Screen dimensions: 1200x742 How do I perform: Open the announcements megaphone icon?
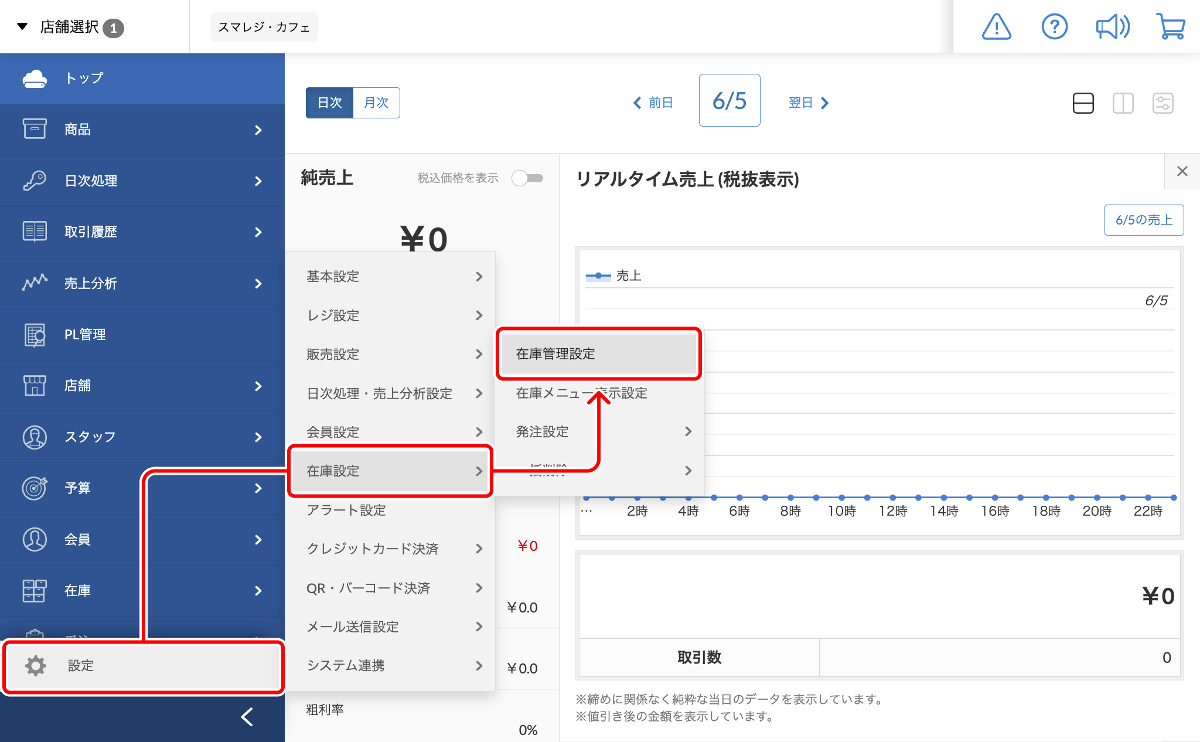[x=1112, y=27]
